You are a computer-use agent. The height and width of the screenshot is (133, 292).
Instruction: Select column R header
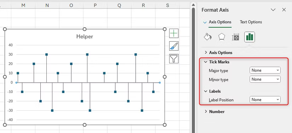[x=143, y=5]
